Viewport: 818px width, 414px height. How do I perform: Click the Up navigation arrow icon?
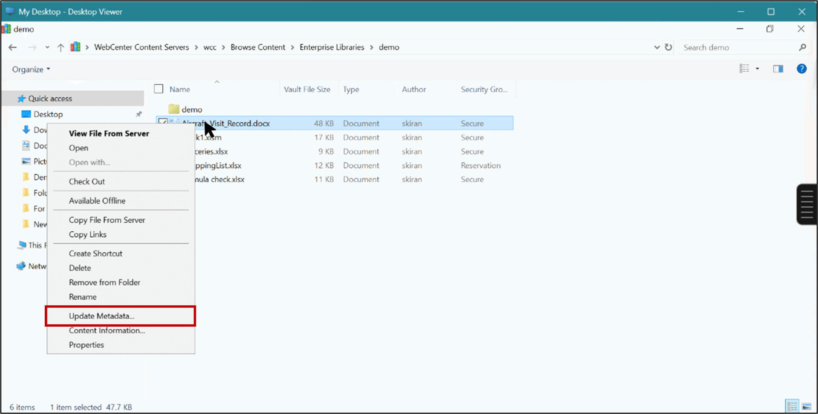pos(60,47)
